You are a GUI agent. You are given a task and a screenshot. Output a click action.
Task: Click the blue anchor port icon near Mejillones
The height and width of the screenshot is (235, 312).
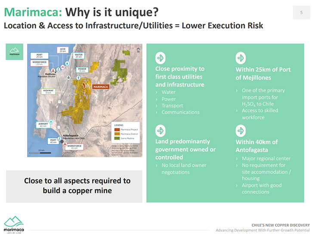pos(58,70)
